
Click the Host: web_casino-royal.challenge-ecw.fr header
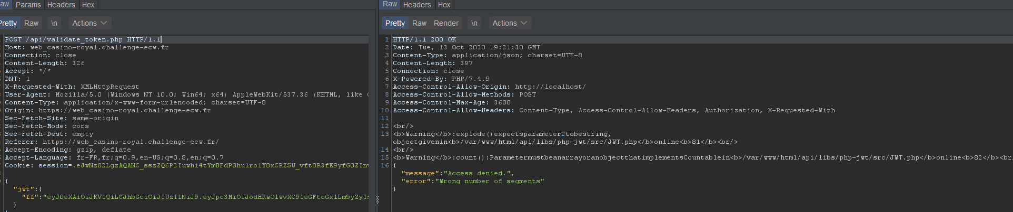87,47
